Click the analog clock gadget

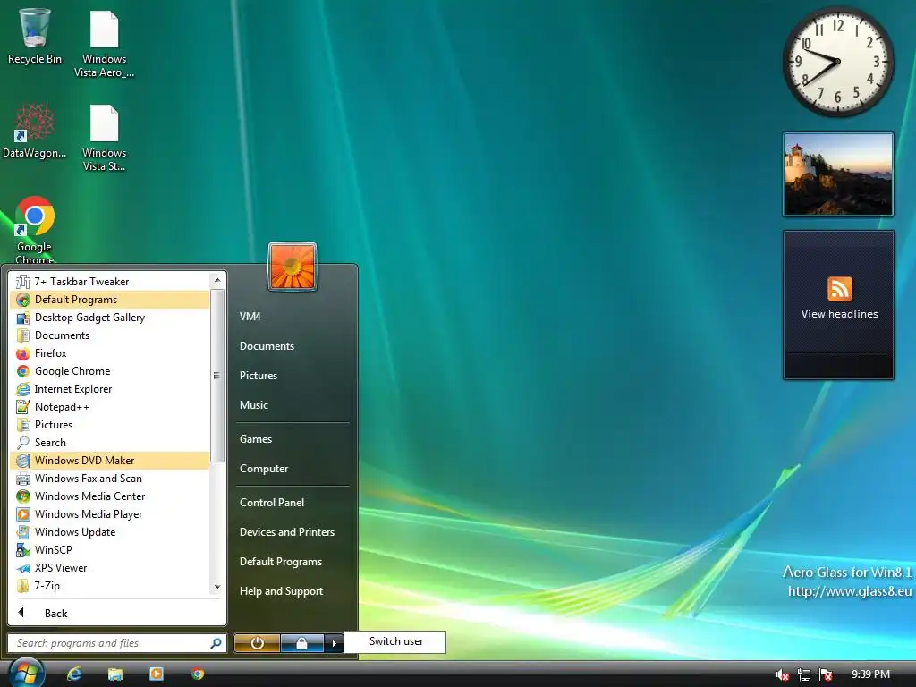point(837,62)
